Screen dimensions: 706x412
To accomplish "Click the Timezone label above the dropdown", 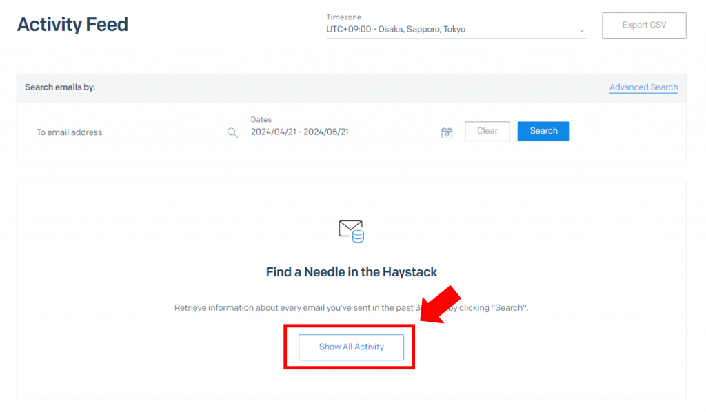I will point(343,17).
